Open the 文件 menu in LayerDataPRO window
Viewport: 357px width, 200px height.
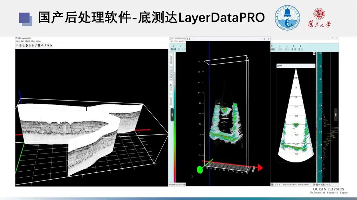pyautogui.click(x=18, y=42)
